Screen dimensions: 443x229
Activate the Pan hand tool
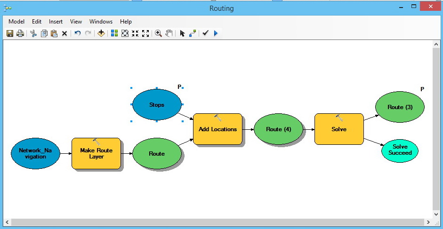click(x=169, y=33)
